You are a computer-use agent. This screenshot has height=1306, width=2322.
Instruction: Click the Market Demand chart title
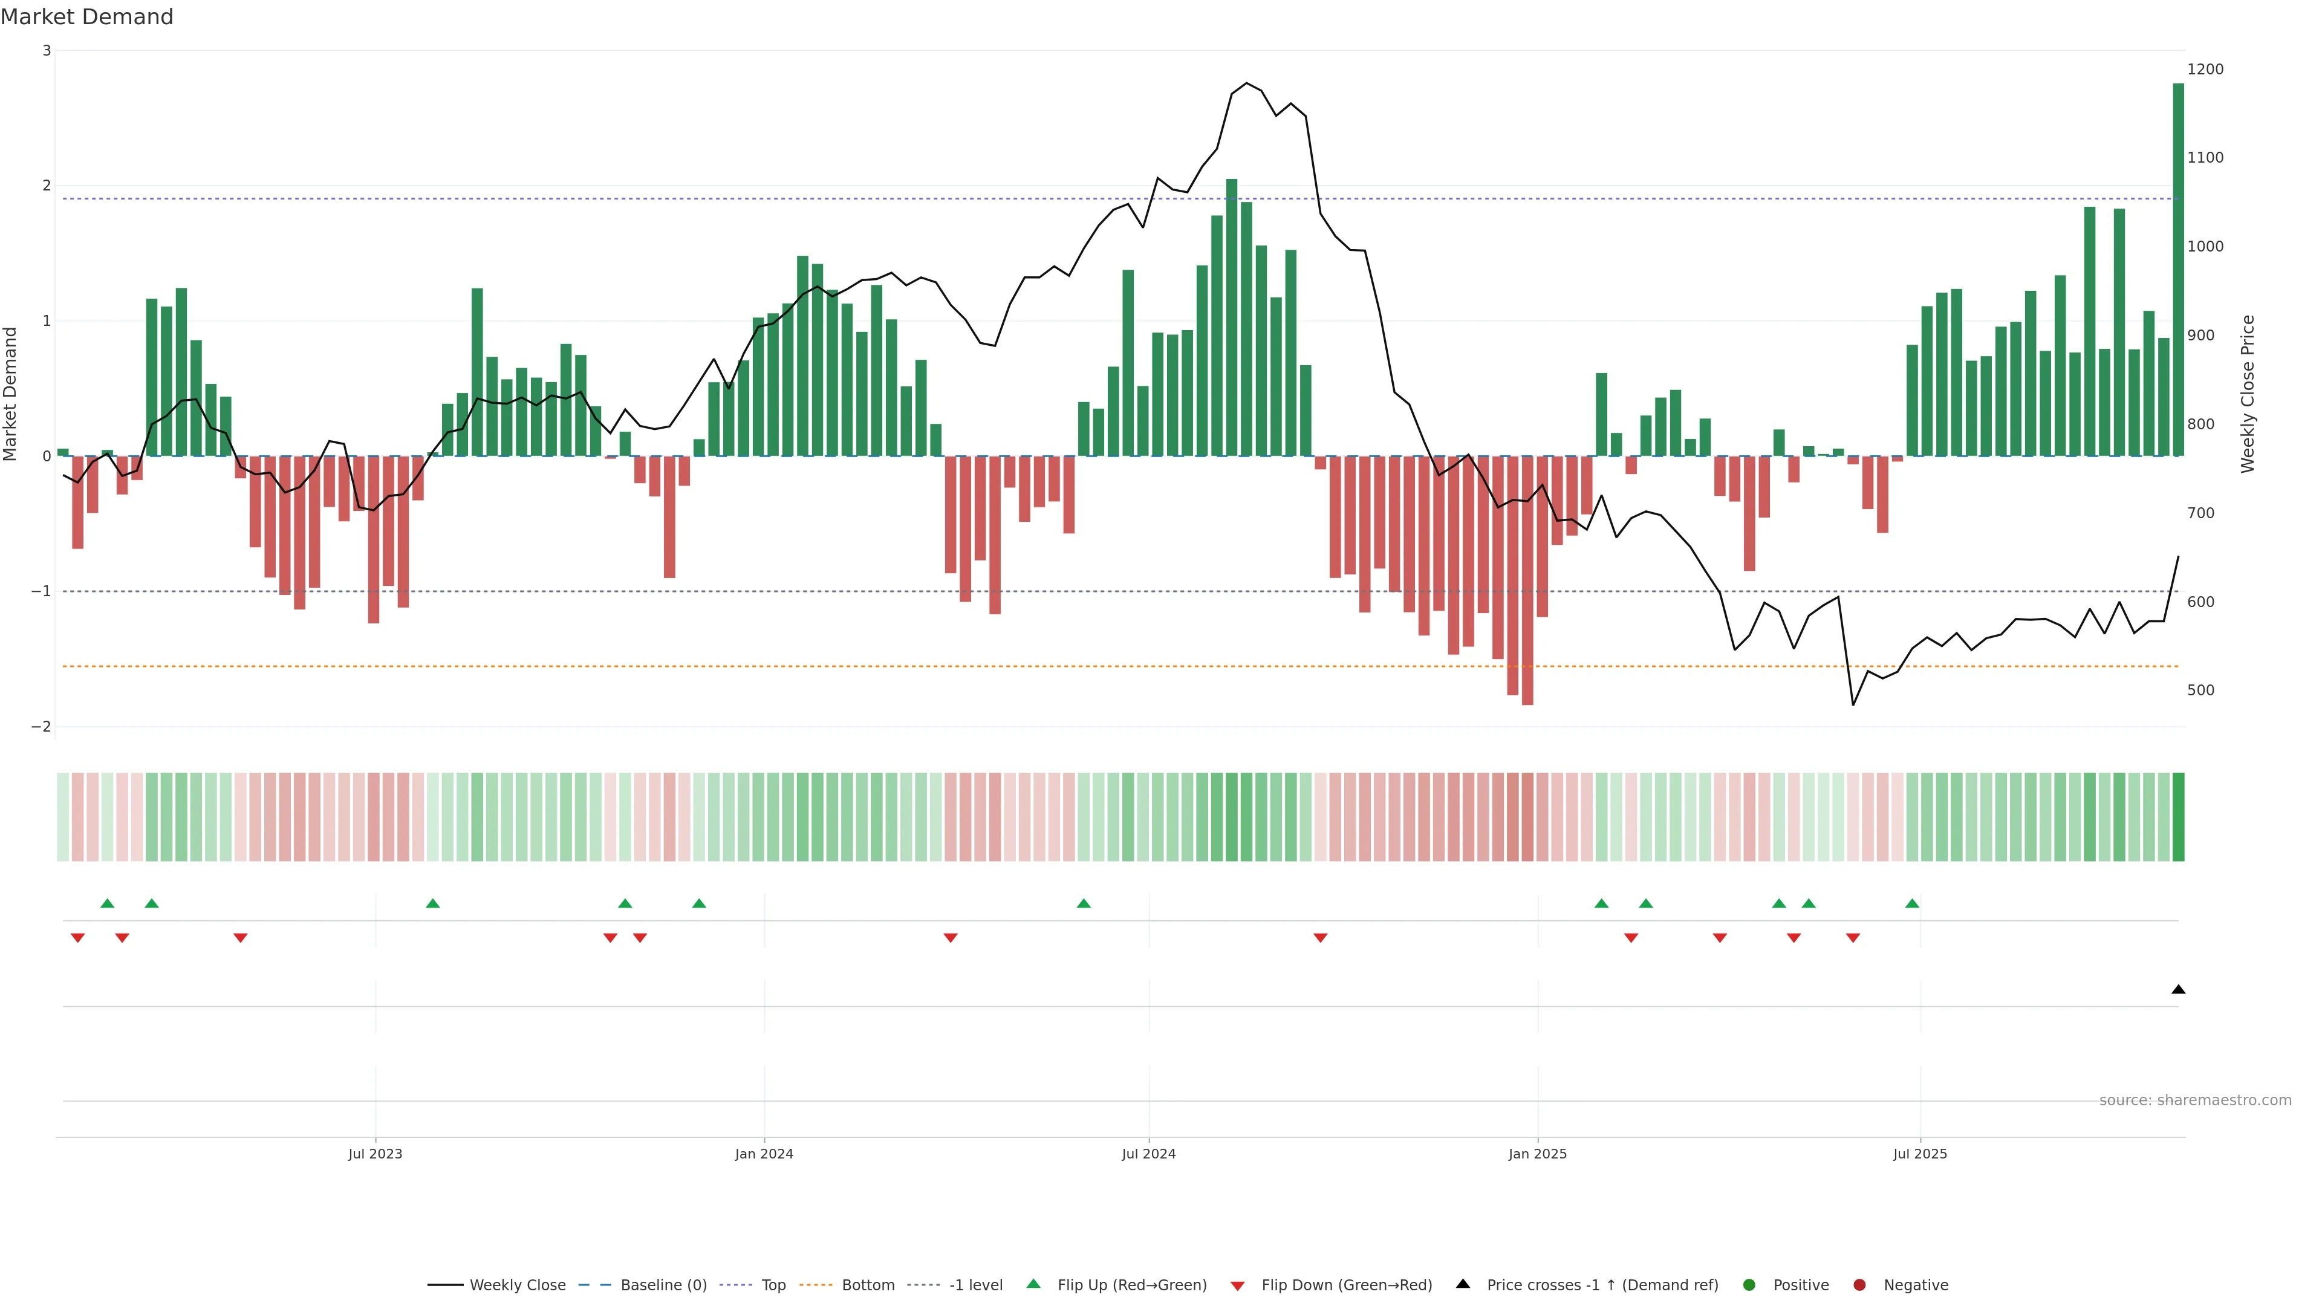click(86, 17)
